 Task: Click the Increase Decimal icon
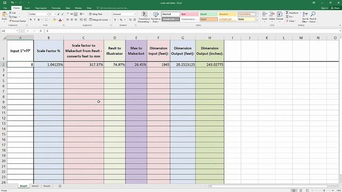point(130,20)
